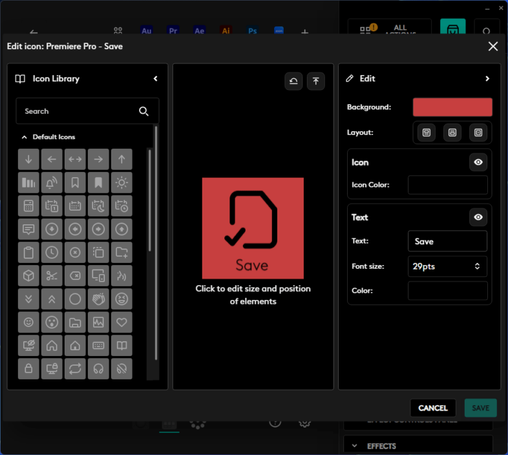Screen dimensions: 508x455
Task: Select the first Layout option
Action: point(426,132)
